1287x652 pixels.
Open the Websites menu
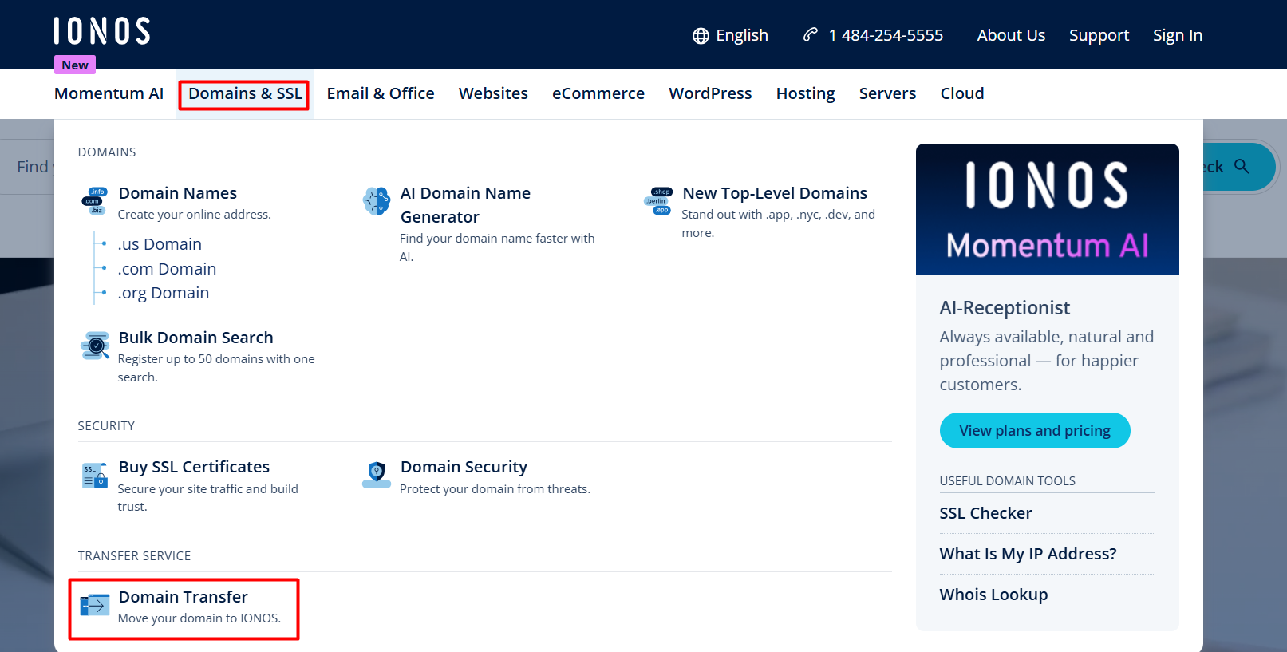[493, 93]
